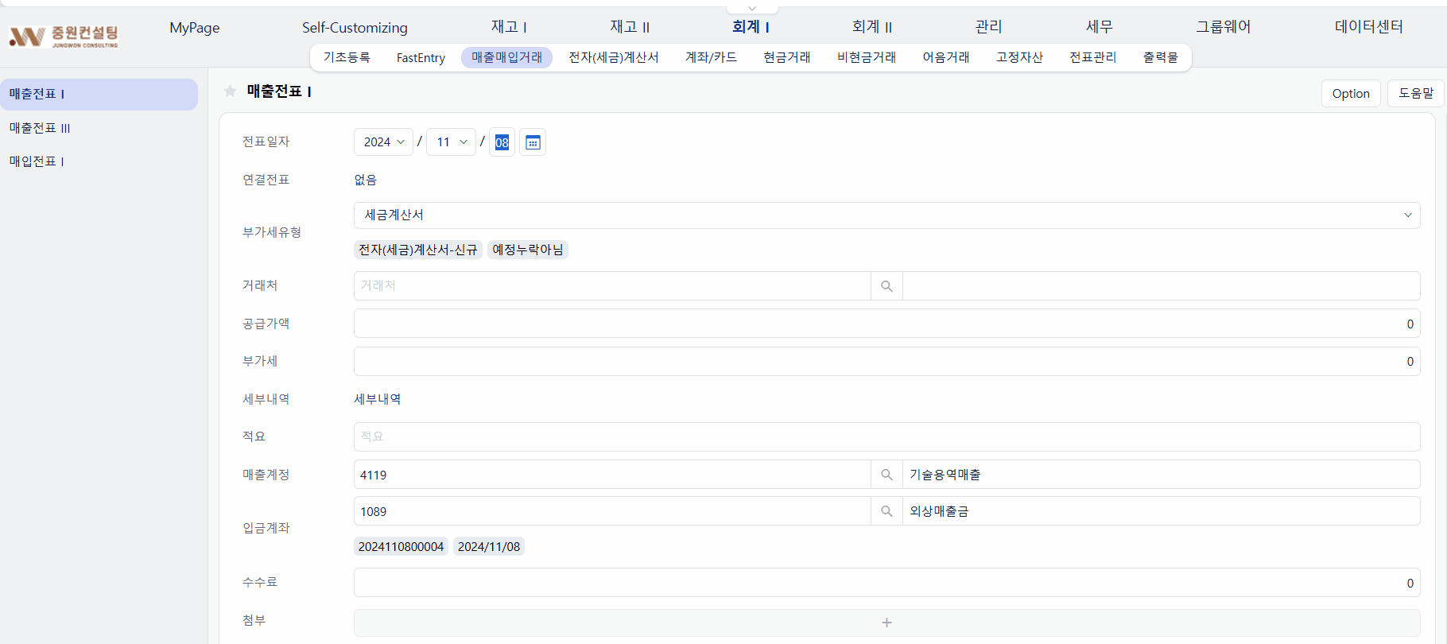Open the month 11 dropdown
This screenshot has width=1447, height=644.
451,142
